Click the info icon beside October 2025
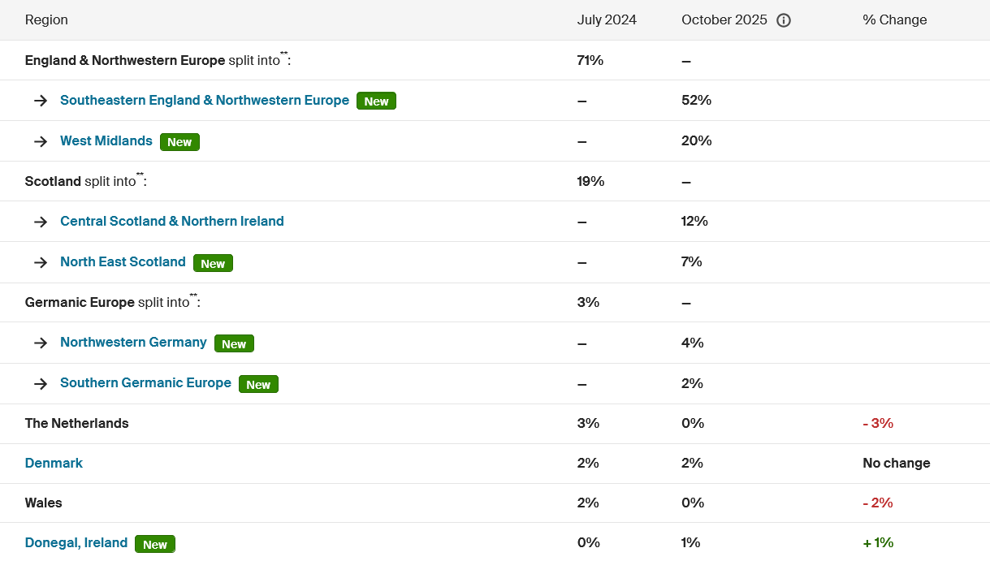This screenshot has height=561, width=990. [784, 20]
